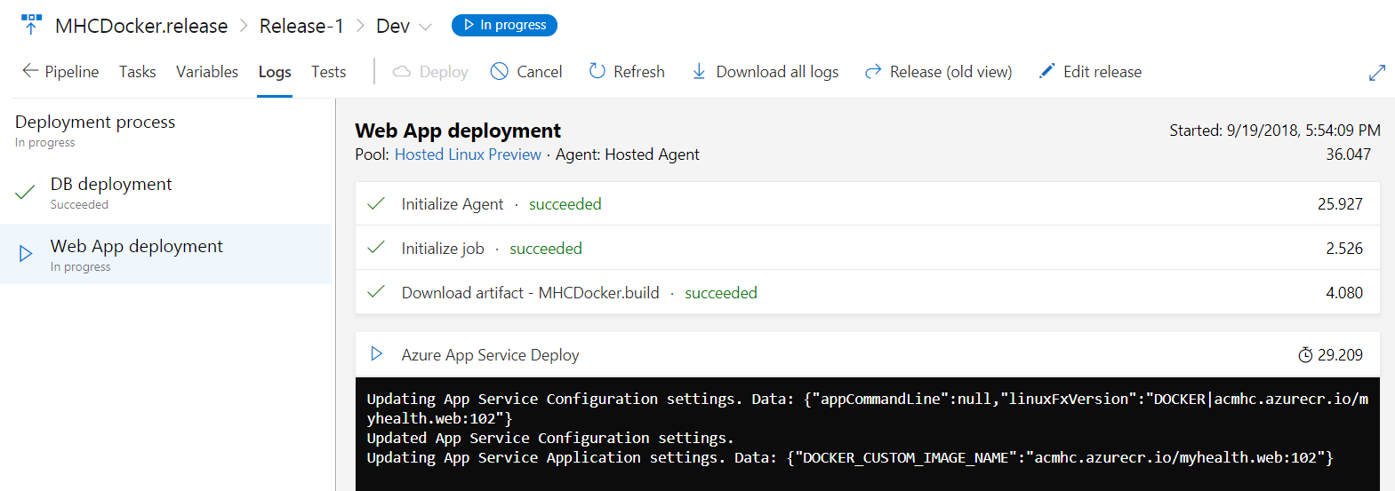The image size is (1395, 491).
Task: Expand the Dev stage dropdown chevron
Action: (x=425, y=28)
